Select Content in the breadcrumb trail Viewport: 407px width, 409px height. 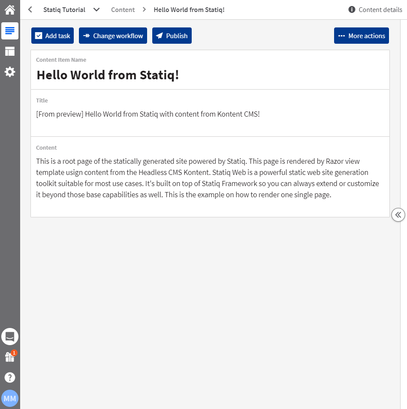coord(123,9)
